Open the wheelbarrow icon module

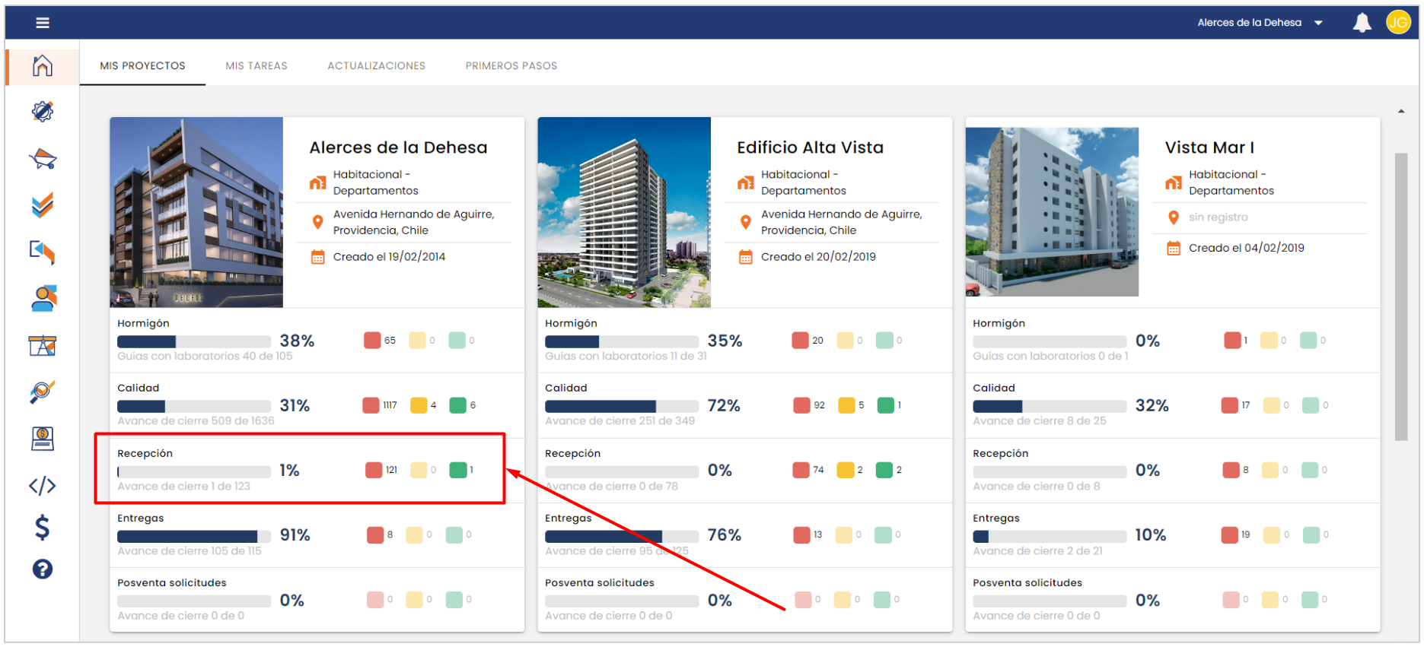pyautogui.click(x=43, y=159)
